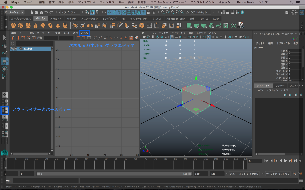Create a polygon pipe from the shelf
305x190 pixels.
(65, 25)
